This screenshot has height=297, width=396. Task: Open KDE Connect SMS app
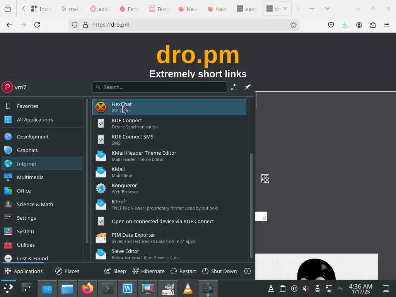pos(169,140)
